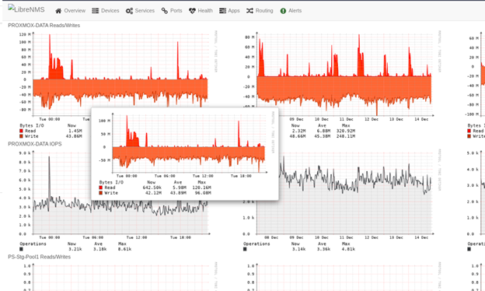The image size is (485, 291).
Task: Click the LibreNMS logo
Action: pos(26,9)
